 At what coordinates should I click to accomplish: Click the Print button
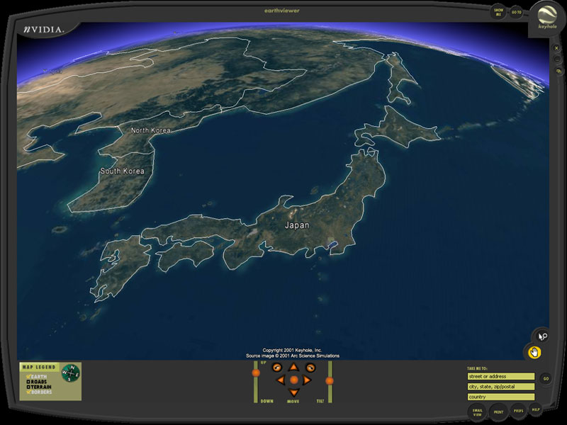498,411
